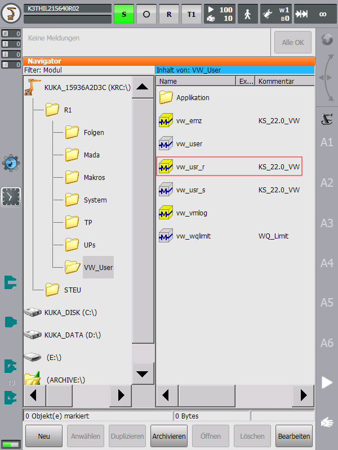Click the error message counter icon
This screenshot has height=450, width=338.
pyautogui.click(x=11, y=34)
